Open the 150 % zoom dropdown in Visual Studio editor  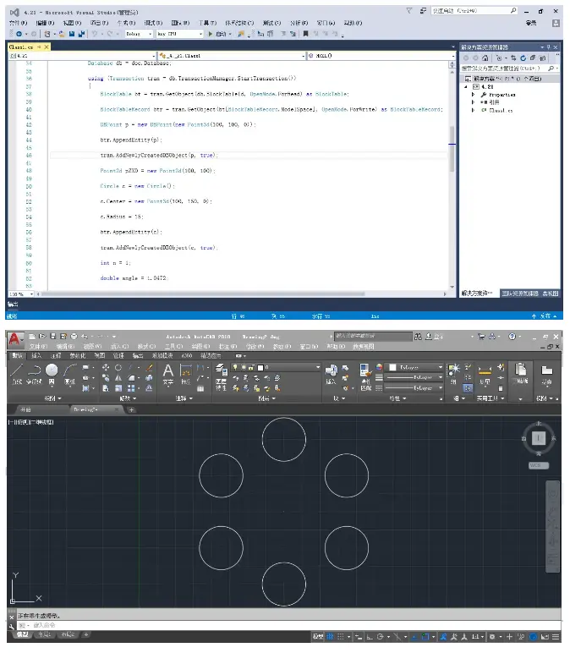click(x=21, y=294)
